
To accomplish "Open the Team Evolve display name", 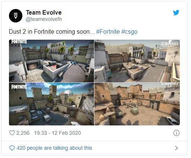I will [44, 13].
